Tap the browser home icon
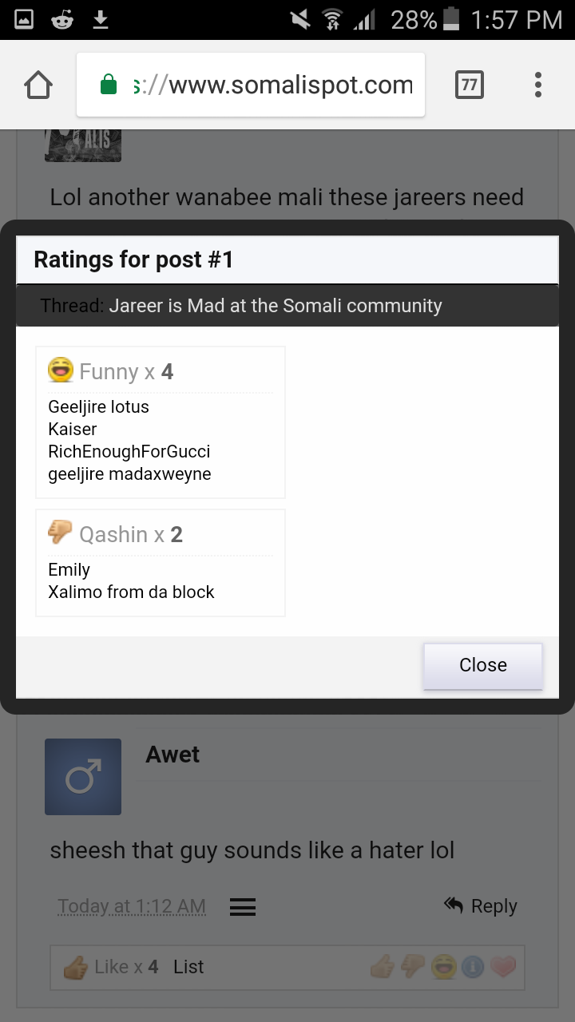The width and height of the screenshot is (575, 1022). [x=38, y=85]
